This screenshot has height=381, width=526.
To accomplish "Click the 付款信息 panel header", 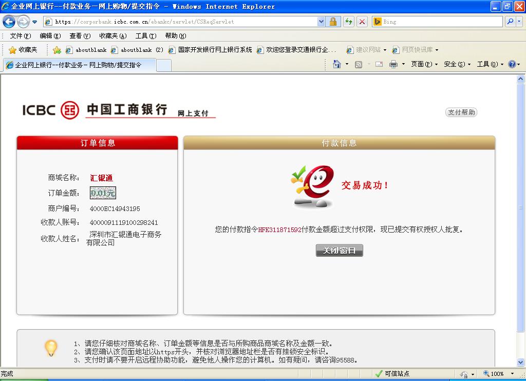I will [x=339, y=143].
